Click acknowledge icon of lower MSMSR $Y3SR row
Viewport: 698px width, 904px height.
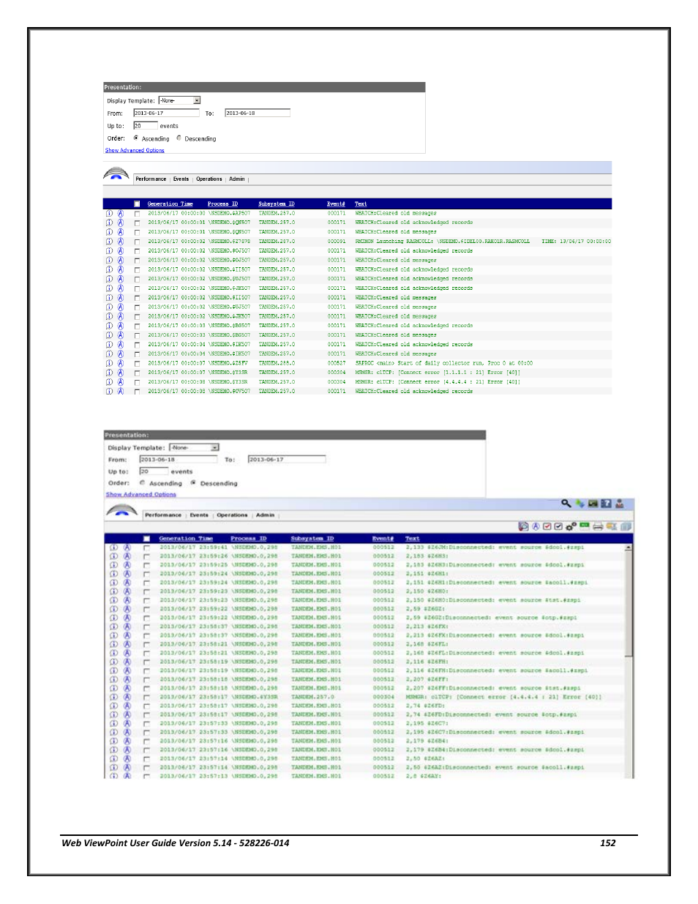(x=127, y=697)
